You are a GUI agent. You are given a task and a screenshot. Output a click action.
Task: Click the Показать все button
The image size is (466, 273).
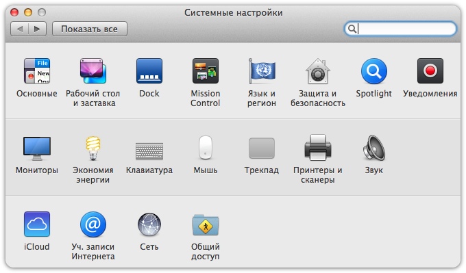[x=90, y=29]
